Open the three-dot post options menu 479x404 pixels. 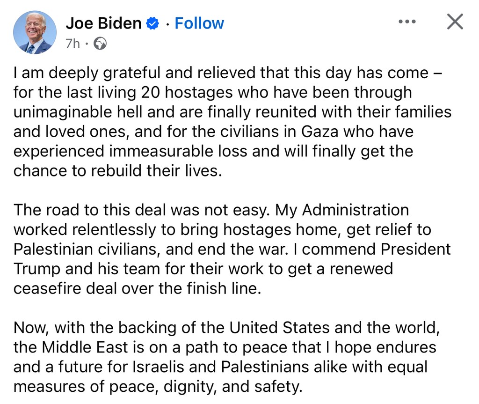[407, 22]
